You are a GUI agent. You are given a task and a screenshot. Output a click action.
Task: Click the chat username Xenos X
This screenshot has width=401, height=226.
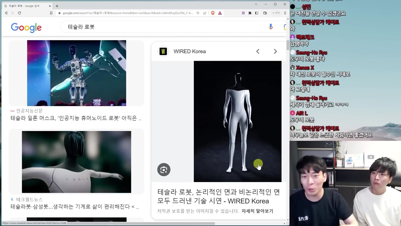click(305, 68)
